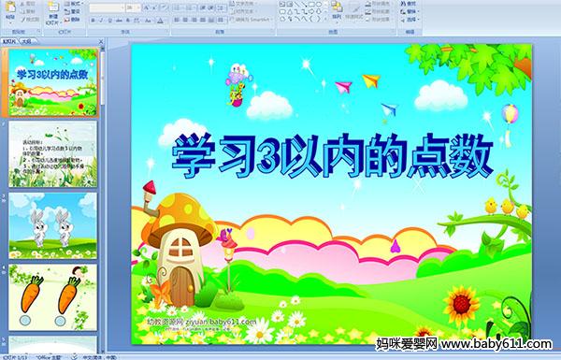Select the rectangle shape in shapes gallery
This screenshot has width=561, height=360.
pos(312,5)
